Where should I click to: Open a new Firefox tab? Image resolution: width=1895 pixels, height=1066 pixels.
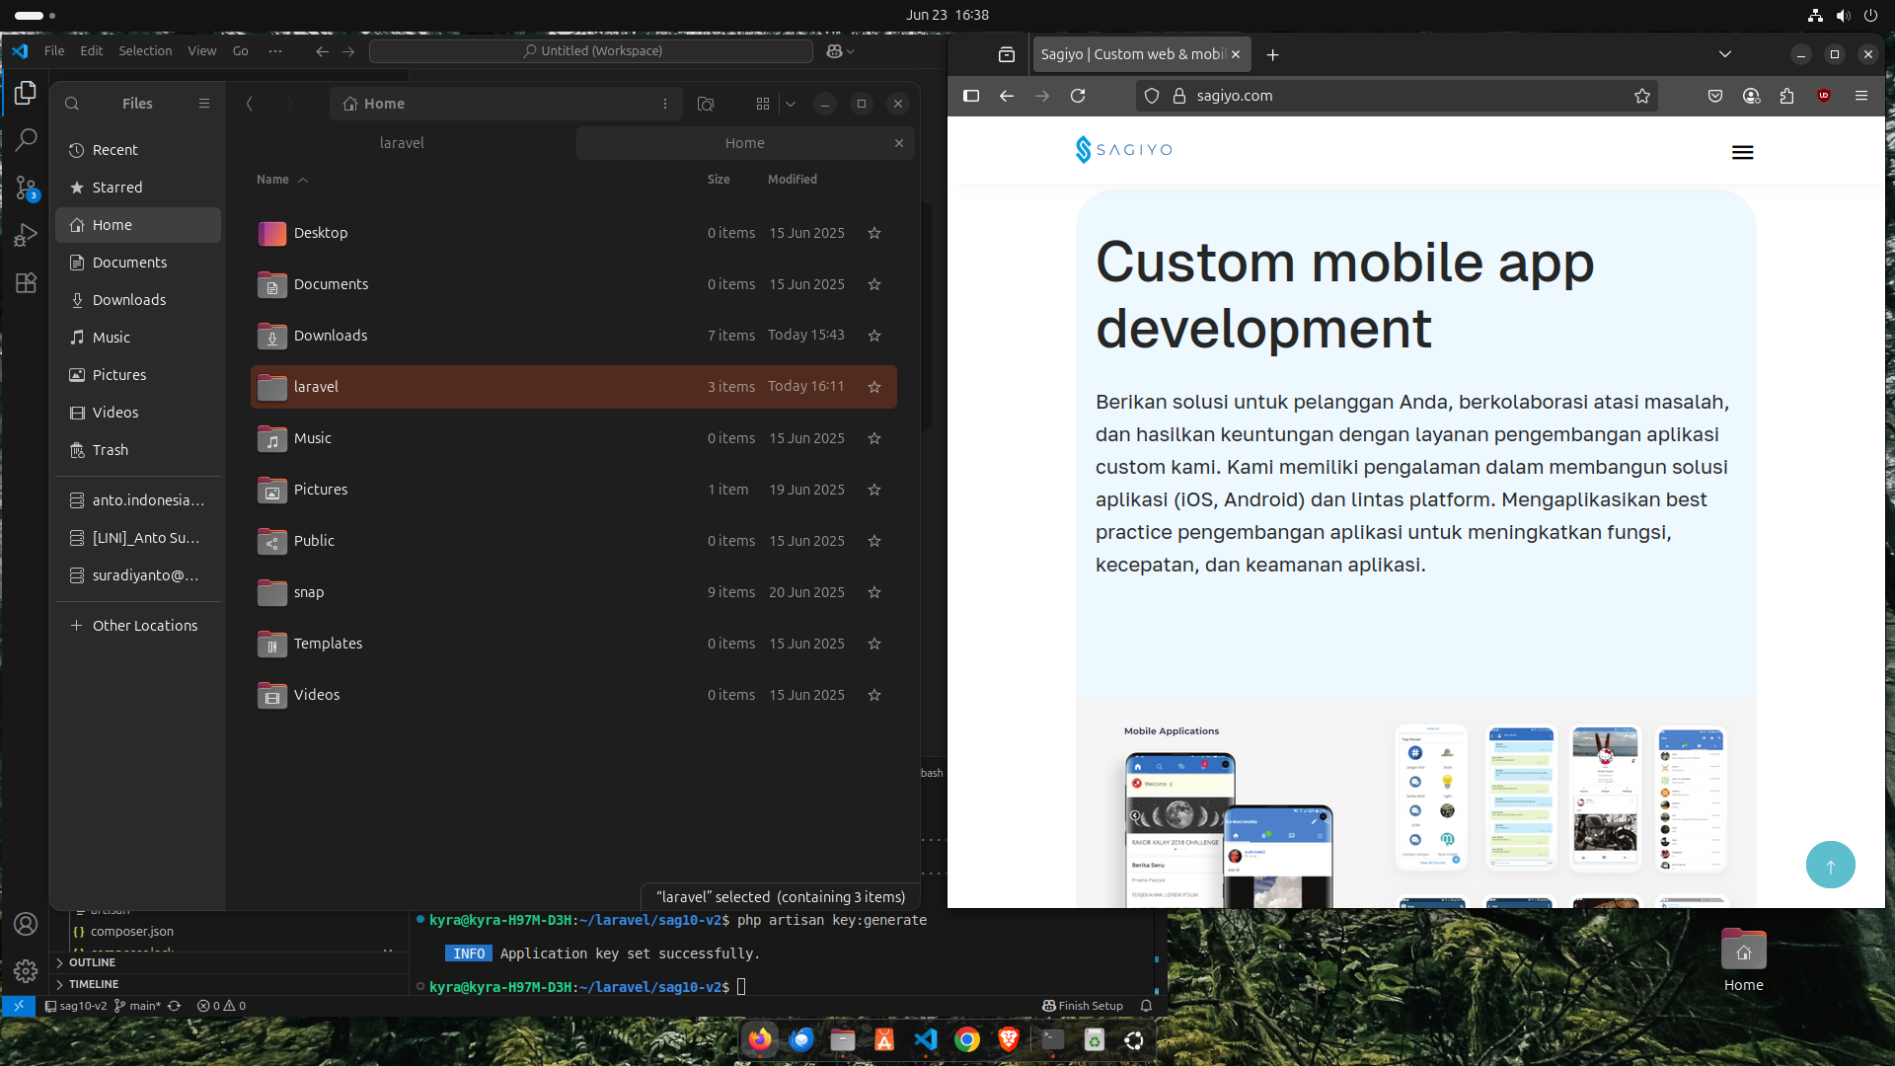(x=1273, y=54)
